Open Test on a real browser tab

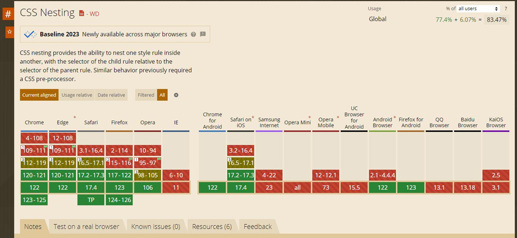pos(87,227)
